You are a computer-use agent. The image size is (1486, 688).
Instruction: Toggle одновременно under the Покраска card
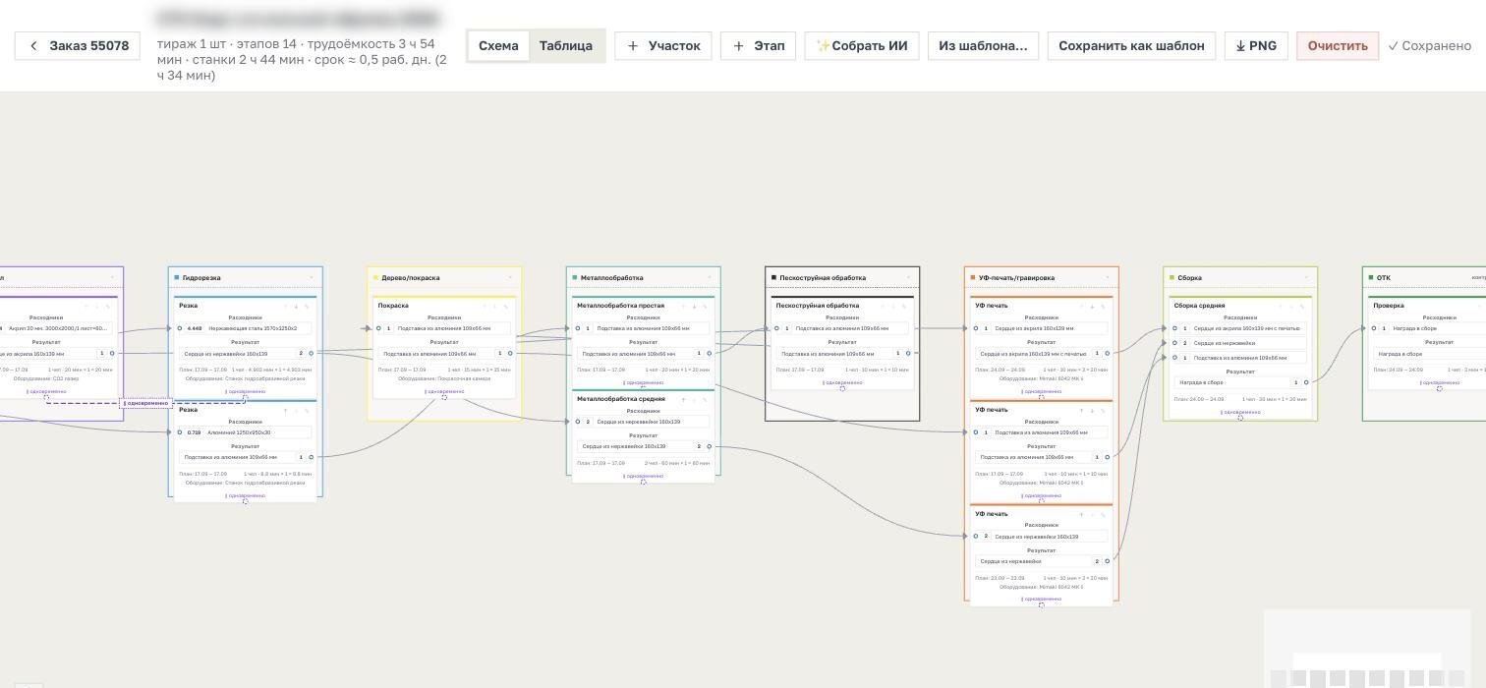point(444,391)
